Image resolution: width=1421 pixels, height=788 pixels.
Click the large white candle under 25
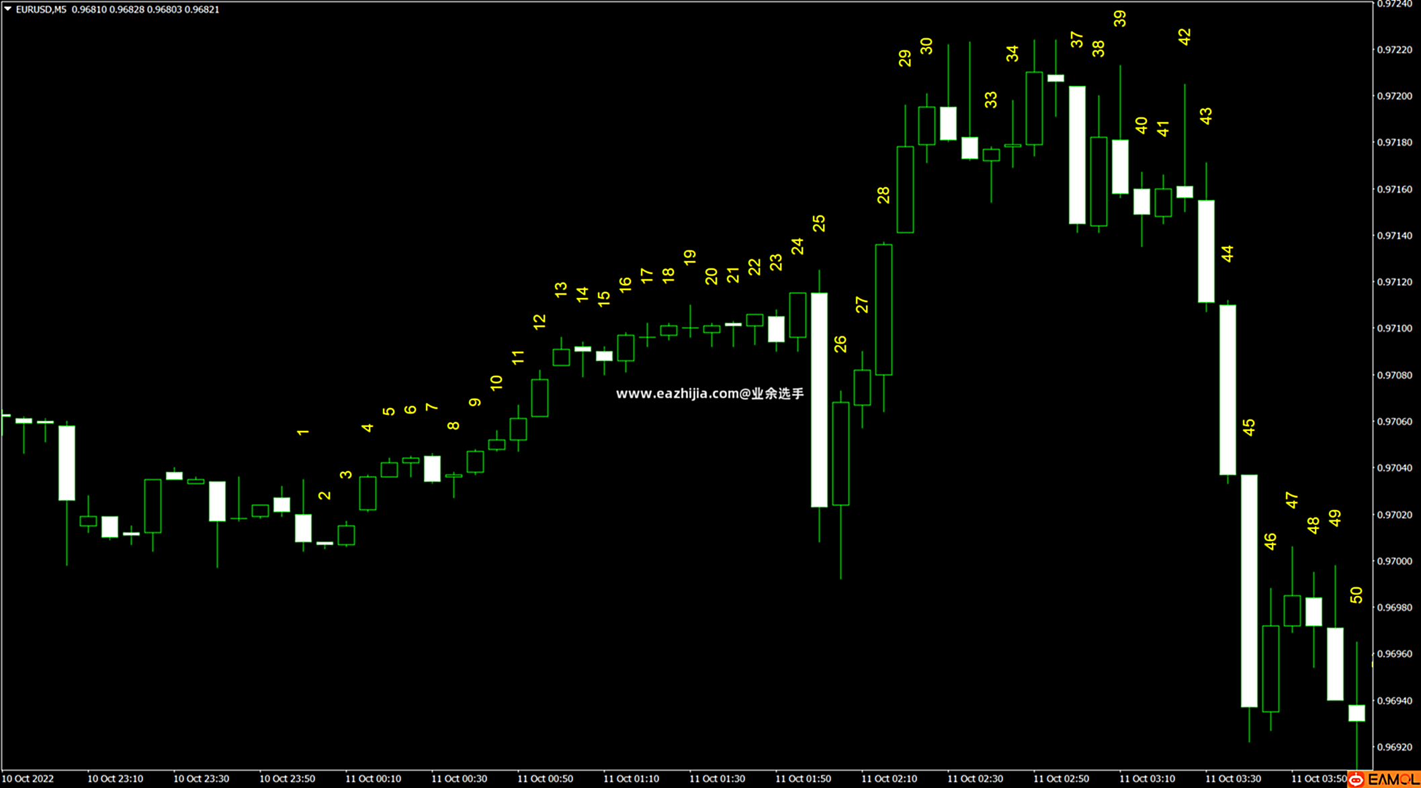tap(819, 399)
